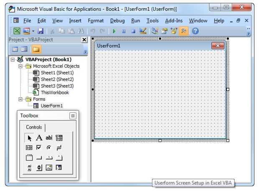
Task: Choose the CheckBox control tool
Action: [39, 148]
